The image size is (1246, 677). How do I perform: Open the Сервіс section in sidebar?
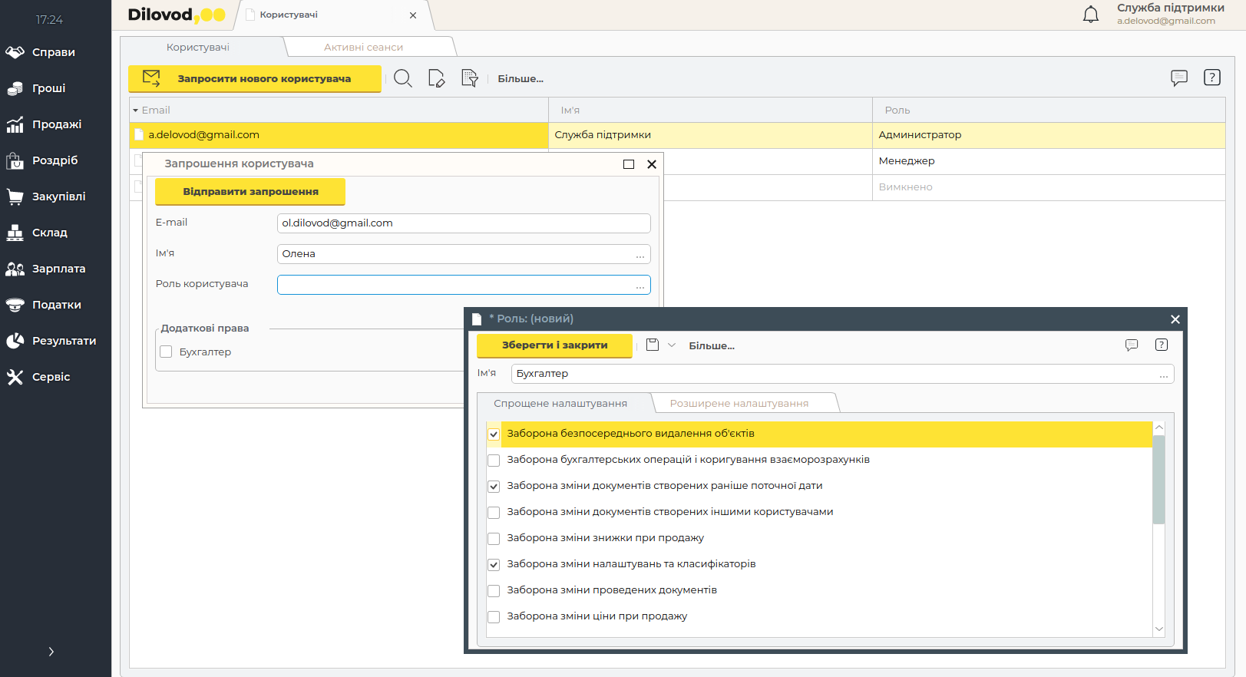51,377
